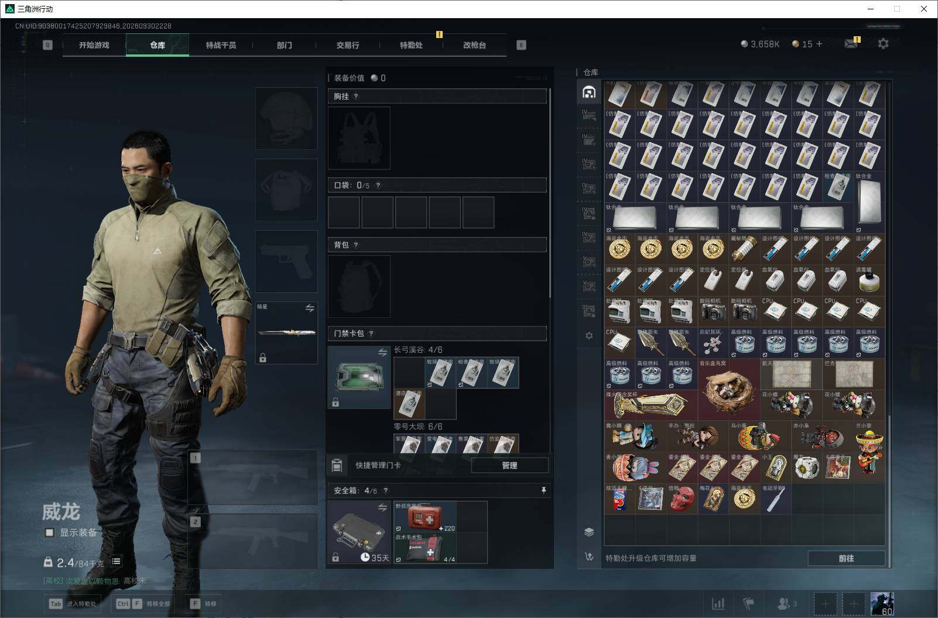Click the 管理 button for keycards
The height and width of the screenshot is (618, 938).
coord(509,465)
